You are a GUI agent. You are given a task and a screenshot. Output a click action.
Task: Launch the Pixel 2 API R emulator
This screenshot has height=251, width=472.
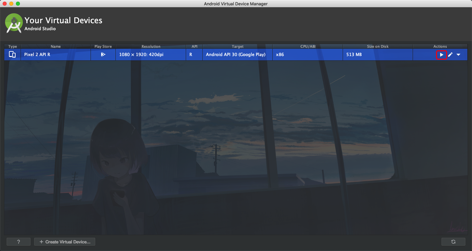pyautogui.click(x=441, y=55)
